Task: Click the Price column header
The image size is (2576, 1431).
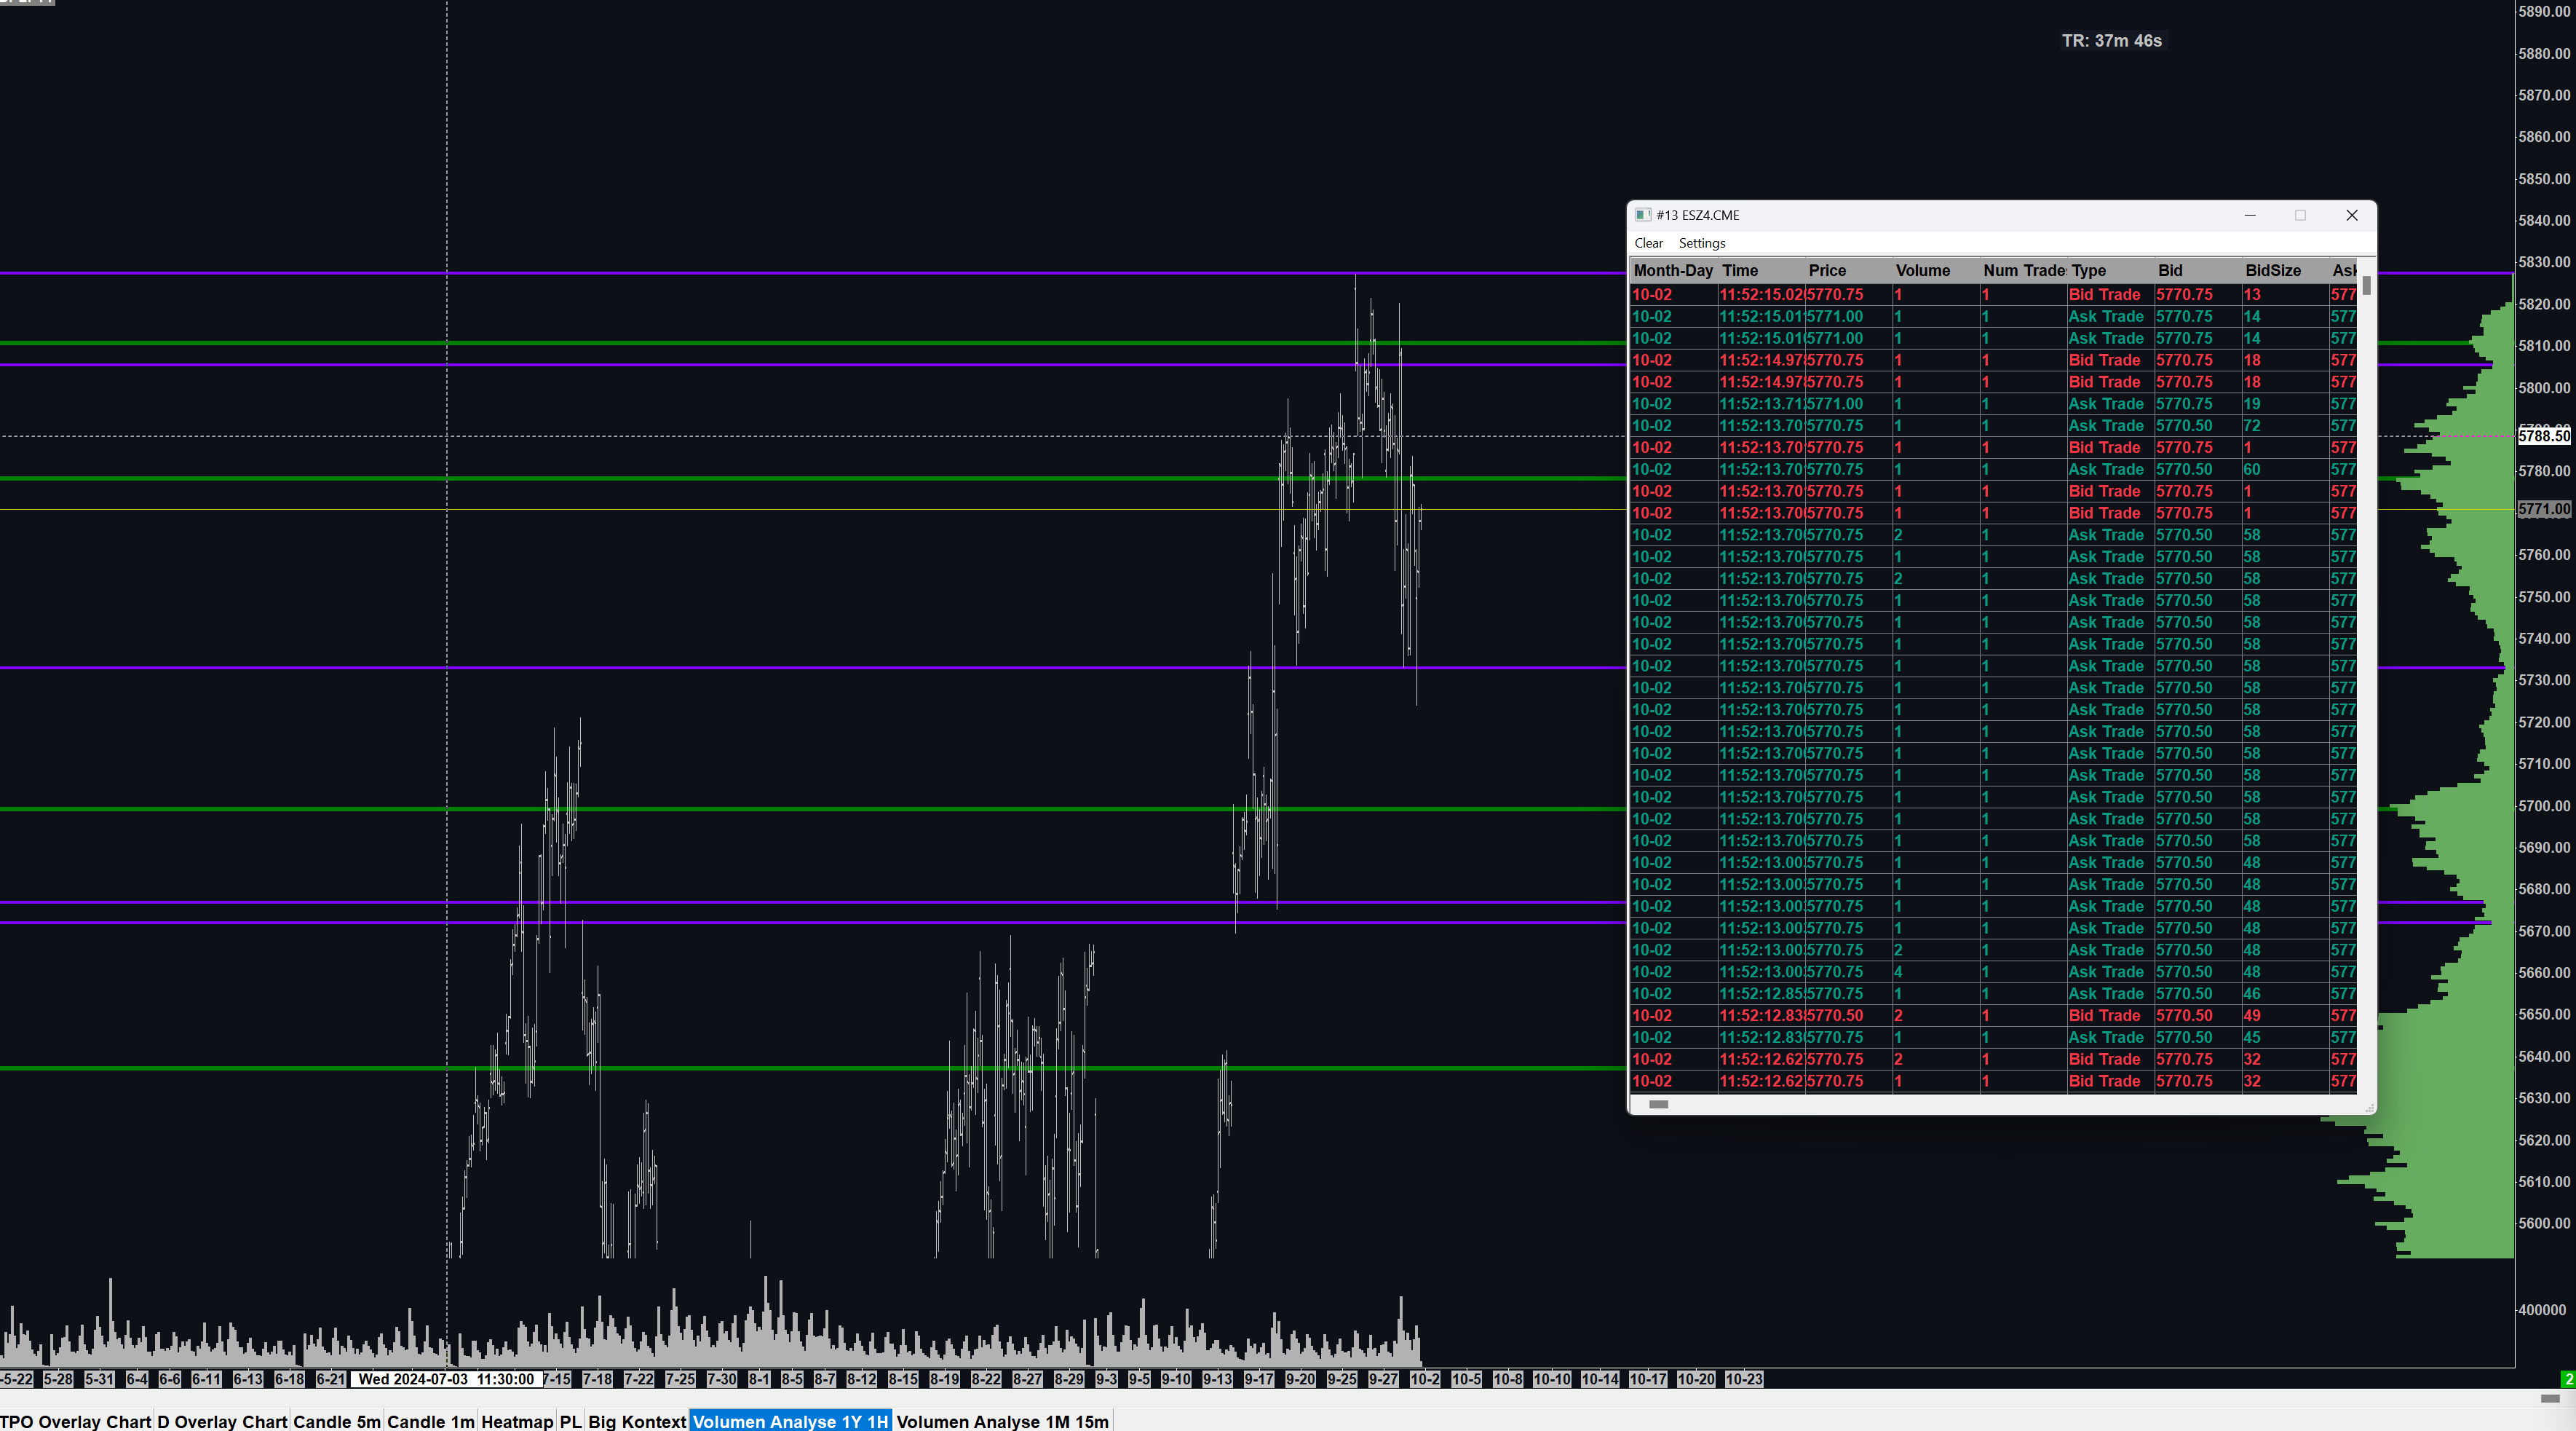Action: click(x=1827, y=270)
